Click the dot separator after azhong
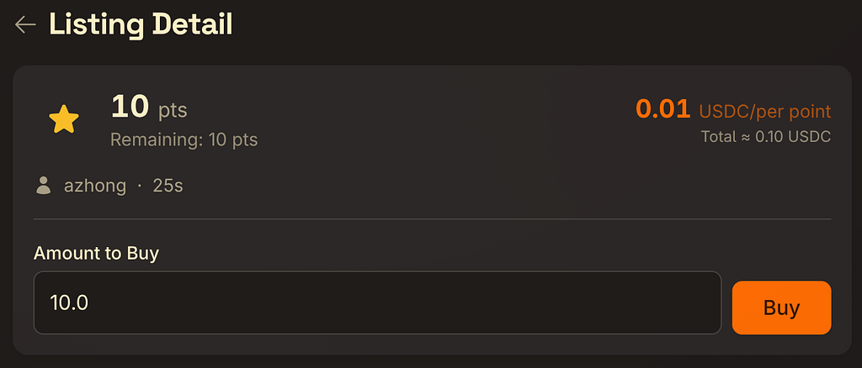The height and width of the screenshot is (368, 862). (139, 186)
